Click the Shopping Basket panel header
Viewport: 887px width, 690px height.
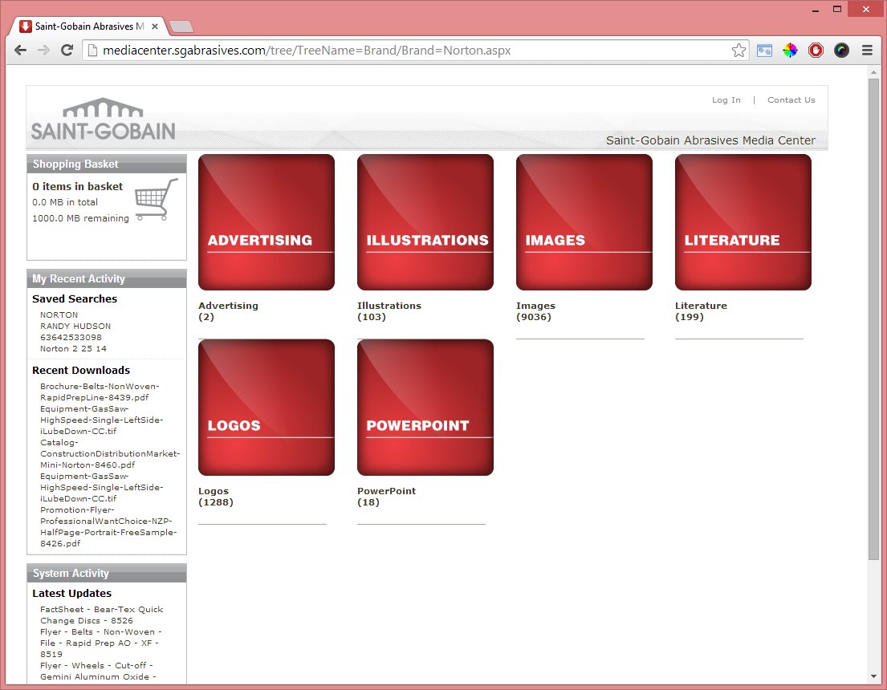point(106,164)
